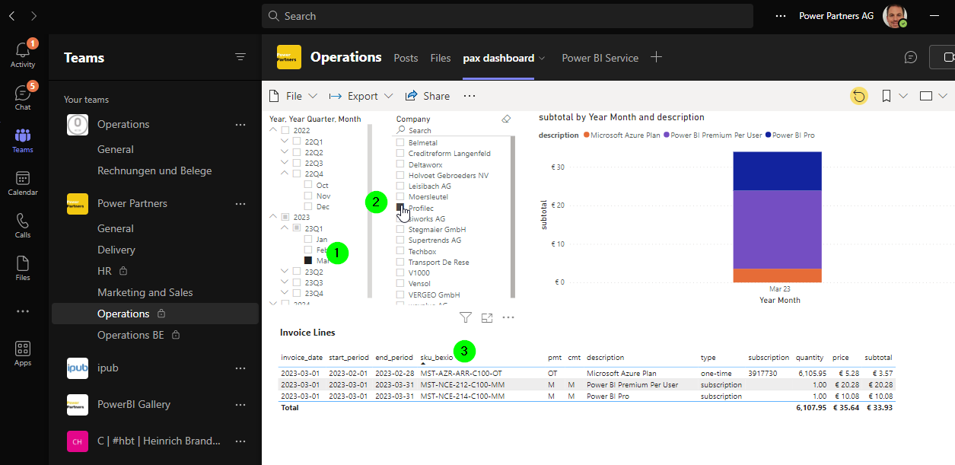Check the 22Q1 quarter checkbox
Viewport: 955px width, 465px height.
pos(297,142)
